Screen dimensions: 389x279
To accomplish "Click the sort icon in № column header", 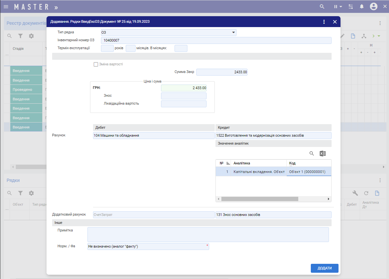I will click(228, 163).
